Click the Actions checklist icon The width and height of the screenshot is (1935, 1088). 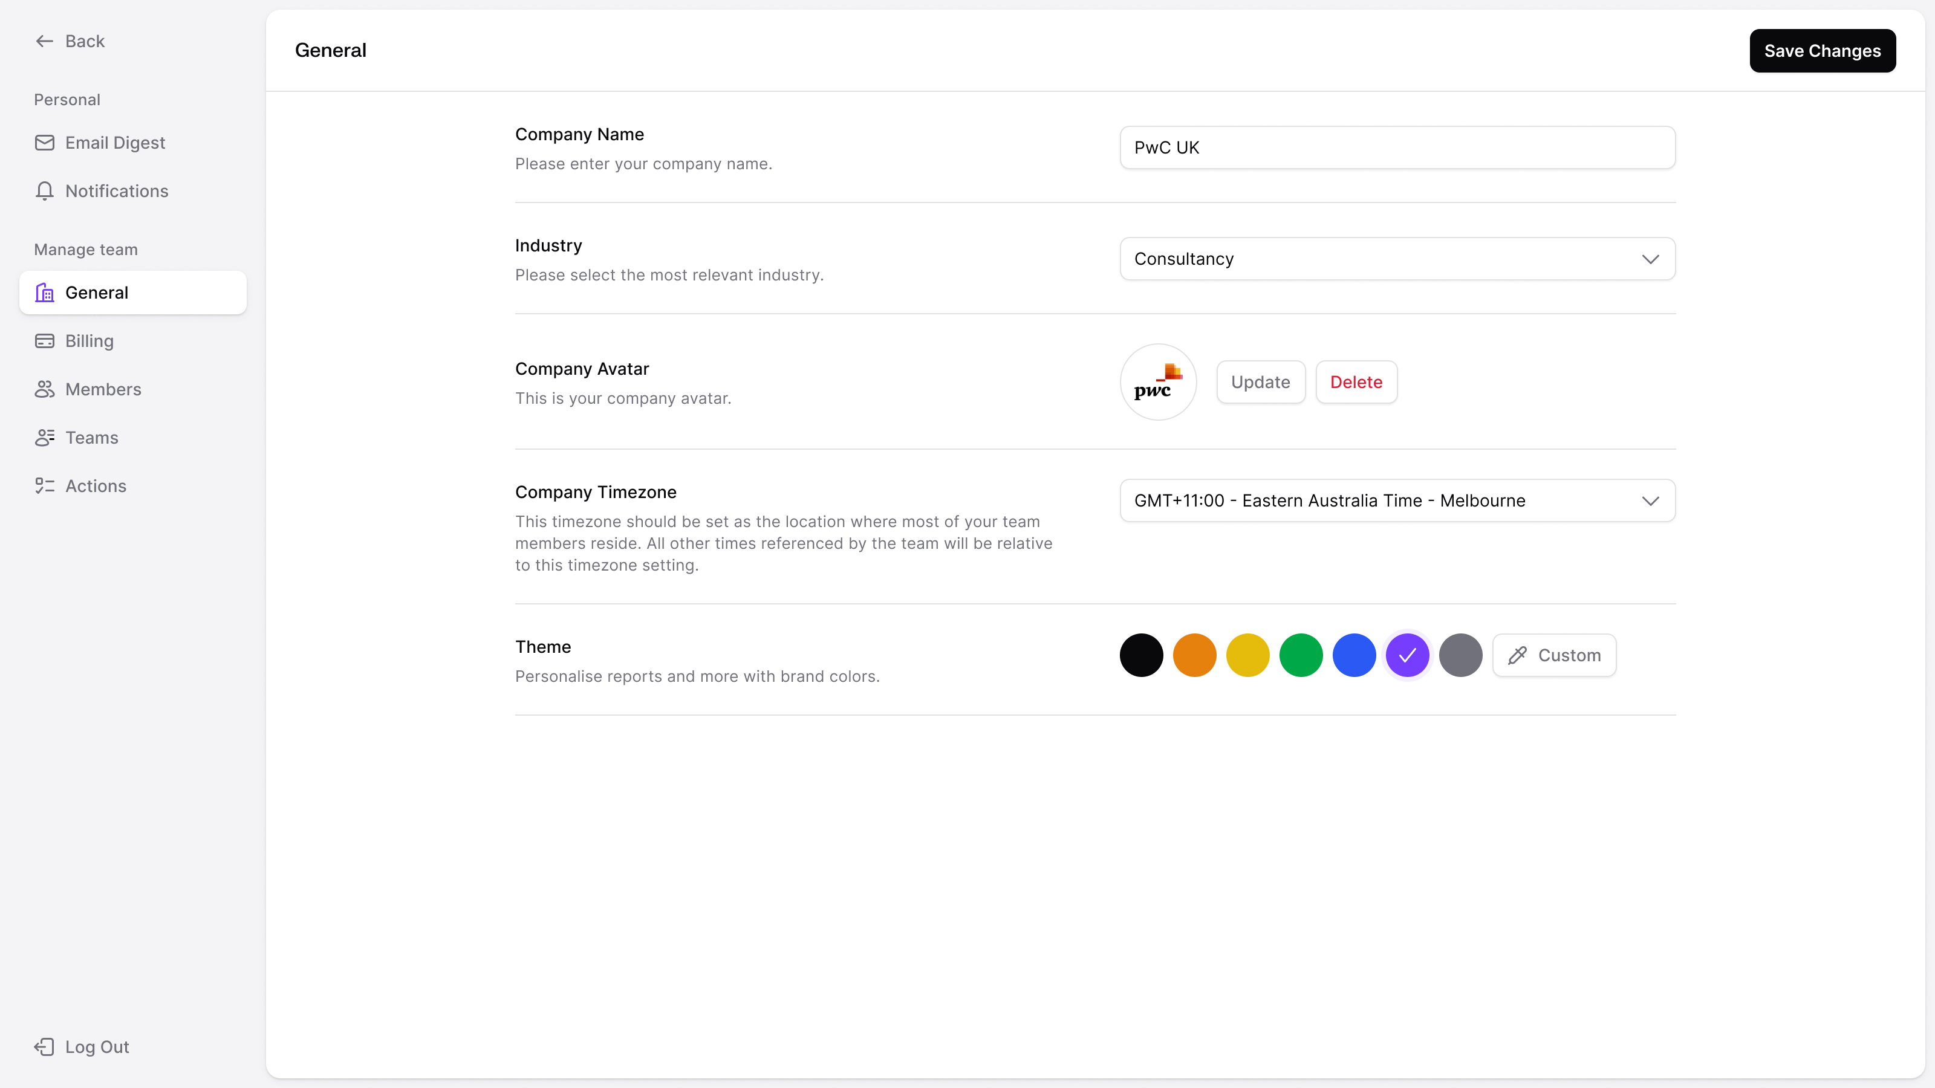pos(44,486)
